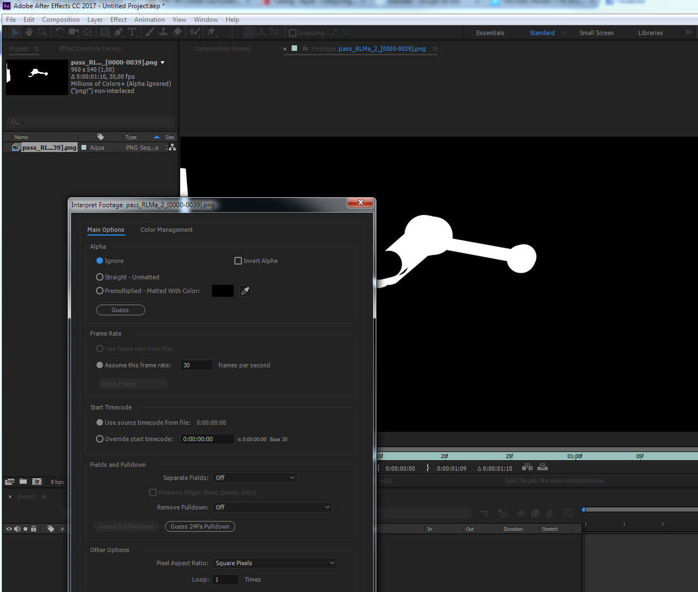Viewport: 698px width, 592px height.
Task: Select the Puppet Pin tool
Action: [x=211, y=32]
